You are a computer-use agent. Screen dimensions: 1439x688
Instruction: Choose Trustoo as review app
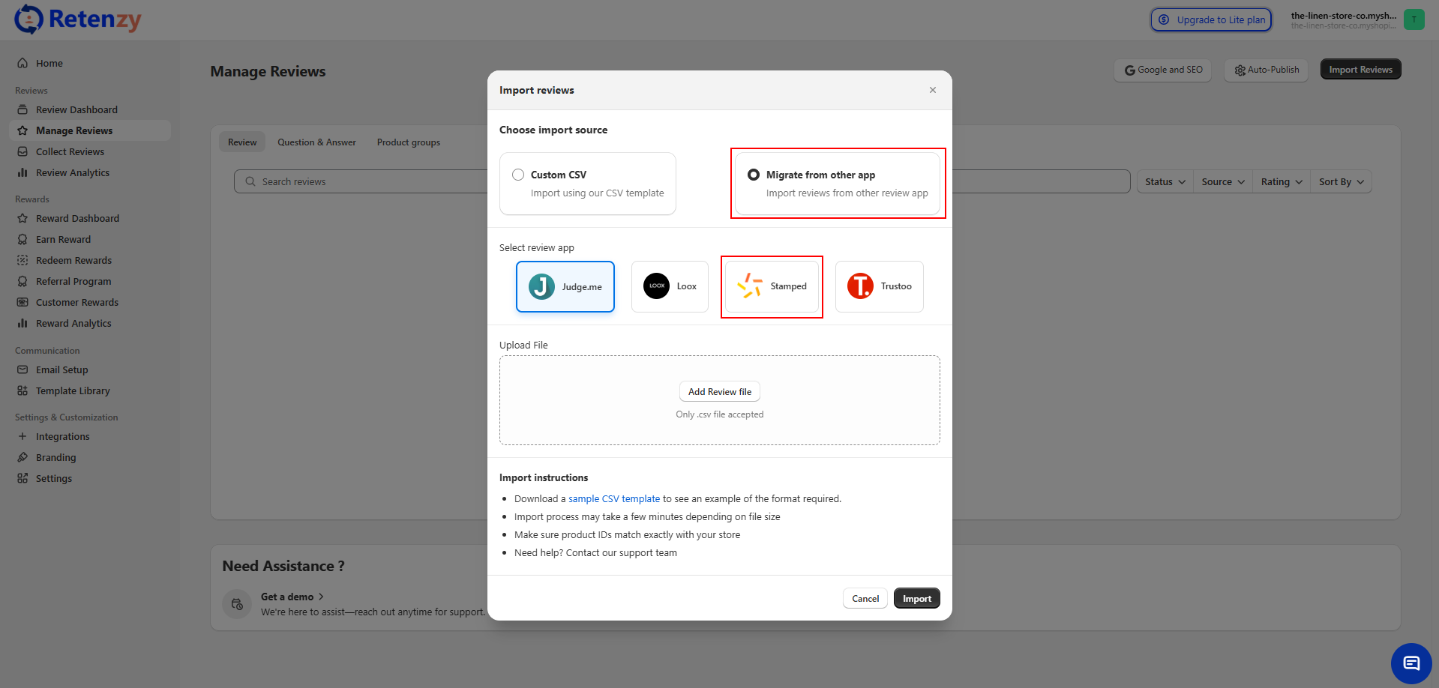880,286
